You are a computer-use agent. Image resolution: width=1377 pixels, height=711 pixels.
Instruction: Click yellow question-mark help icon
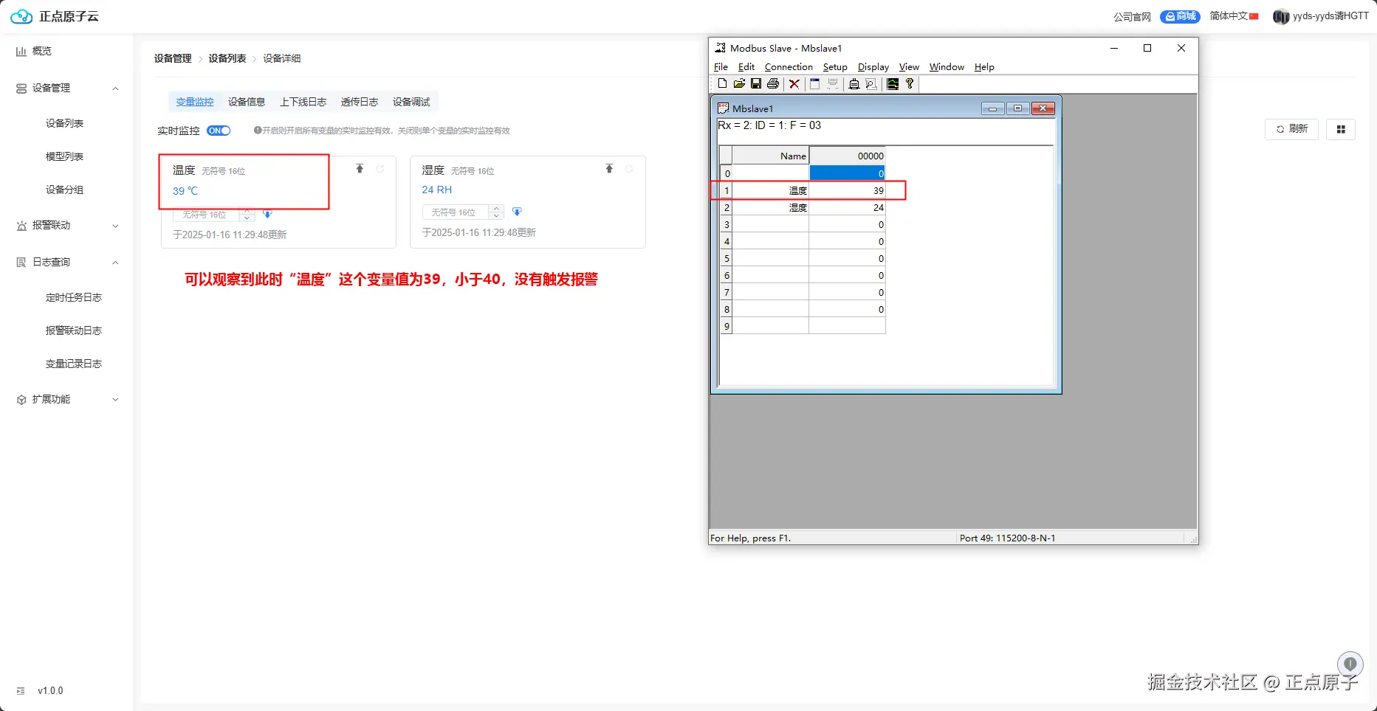click(910, 83)
